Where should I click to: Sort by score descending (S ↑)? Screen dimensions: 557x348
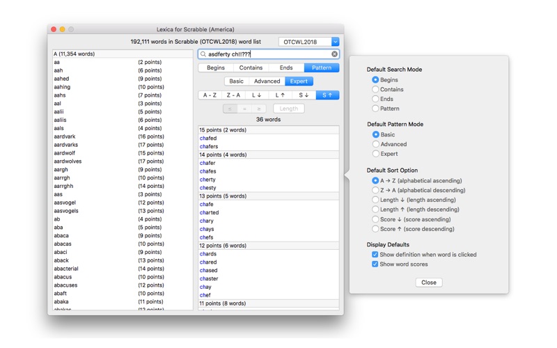(x=327, y=95)
